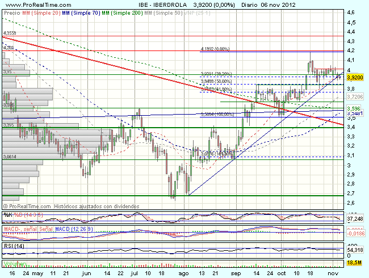This screenshot has height=278, width=369.
Task: Click the 2,6 price axis label
Action: coord(351,203)
